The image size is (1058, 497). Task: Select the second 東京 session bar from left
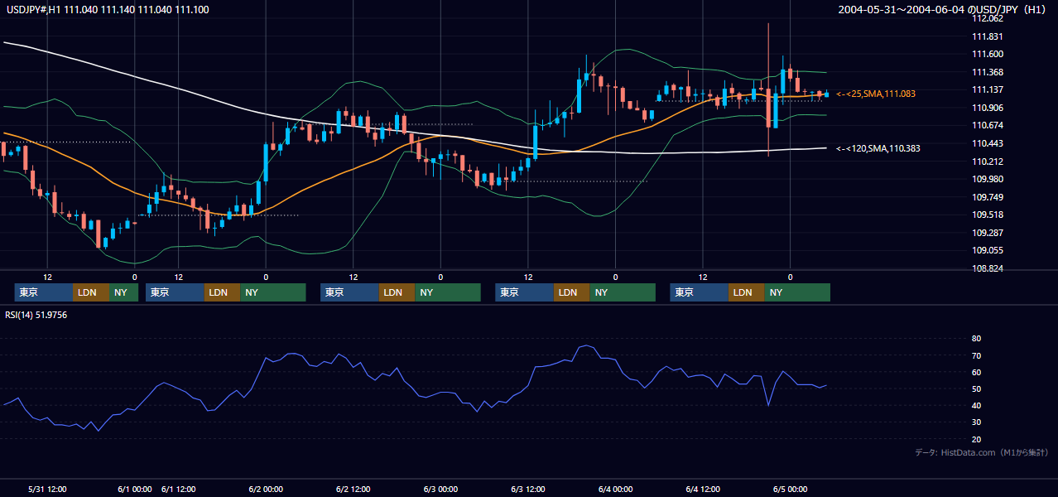175,292
